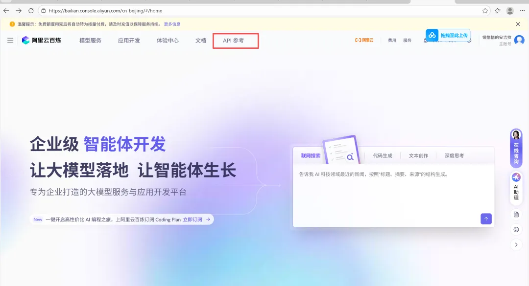Send prompt with purple arrow button
The width and height of the screenshot is (529, 286).
point(486,219)
